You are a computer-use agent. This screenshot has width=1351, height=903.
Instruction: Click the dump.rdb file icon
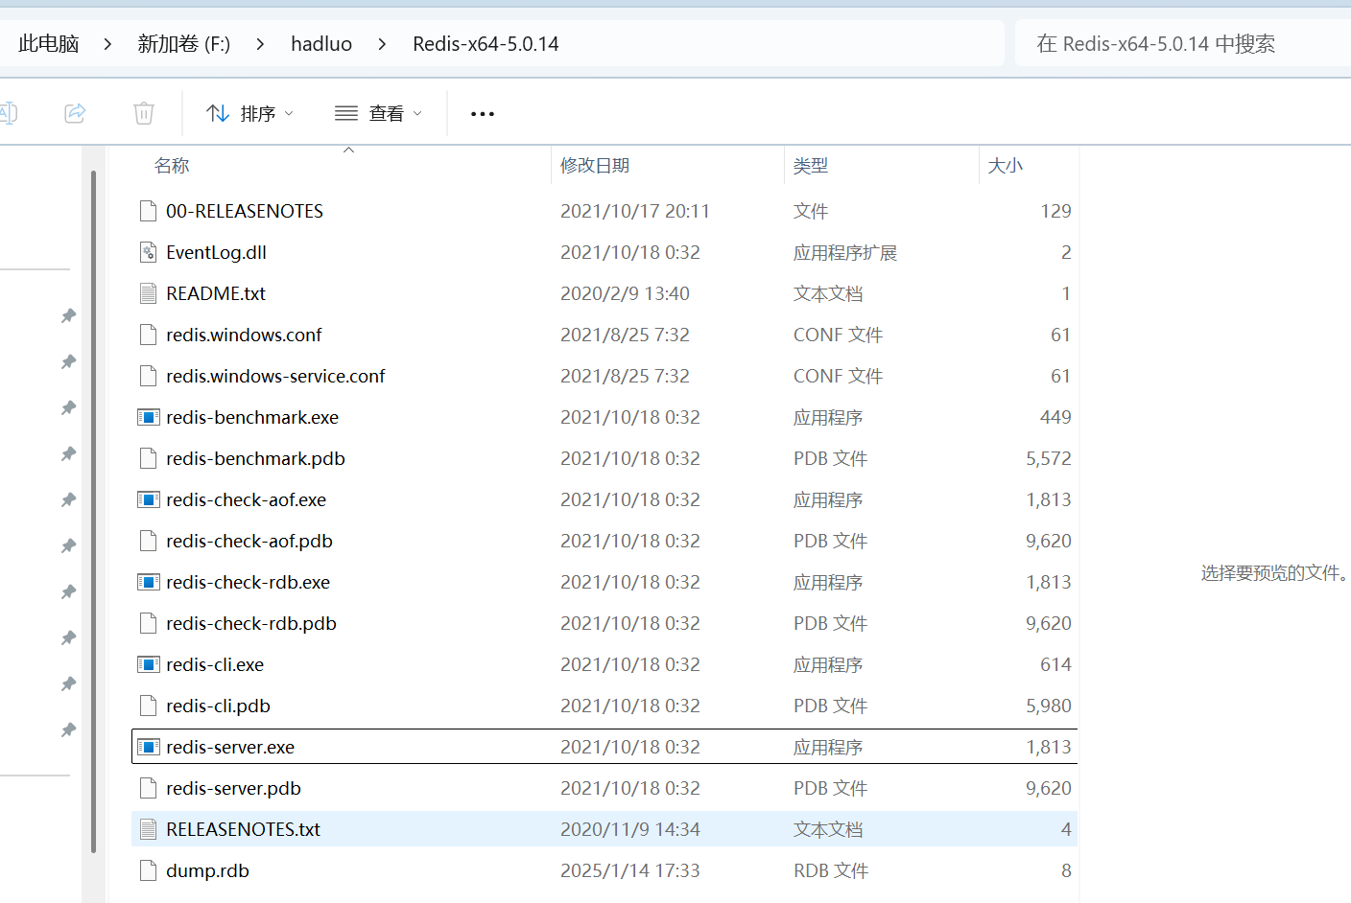[148, 870]
